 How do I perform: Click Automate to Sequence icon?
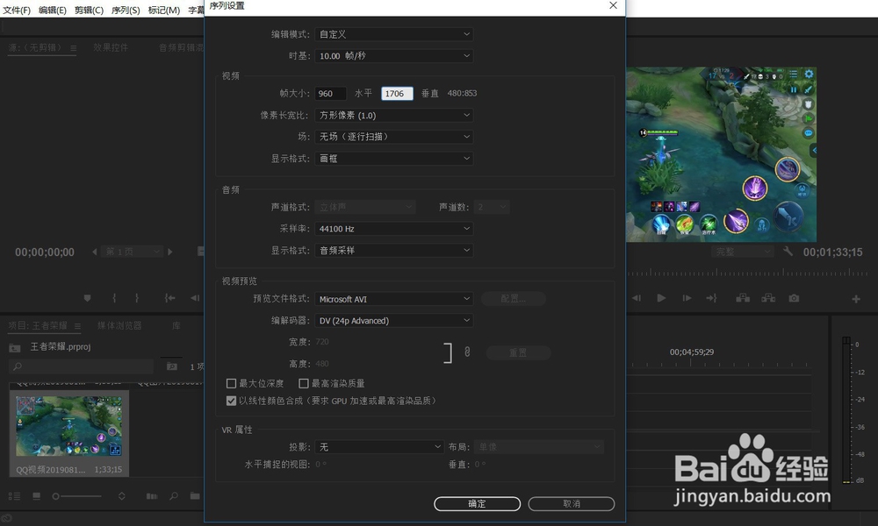152,496
